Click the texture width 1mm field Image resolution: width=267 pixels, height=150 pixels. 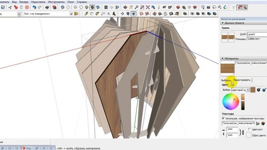[232, 129]
